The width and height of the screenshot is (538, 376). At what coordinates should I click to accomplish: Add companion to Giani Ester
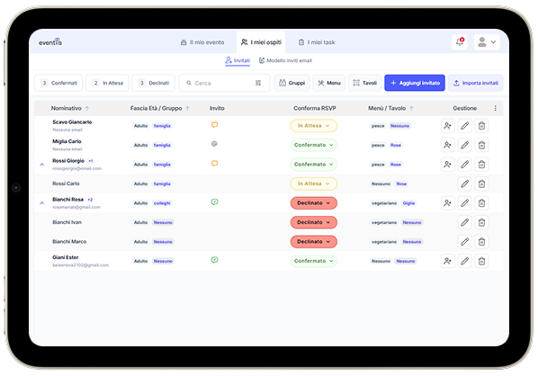click(x=447, y=261)
